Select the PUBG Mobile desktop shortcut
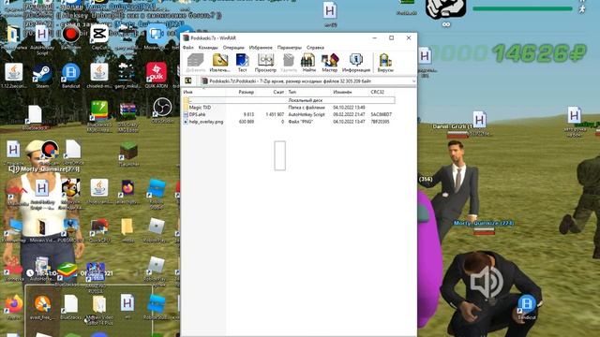The image size is (600, 337). [x=71, y=229]
